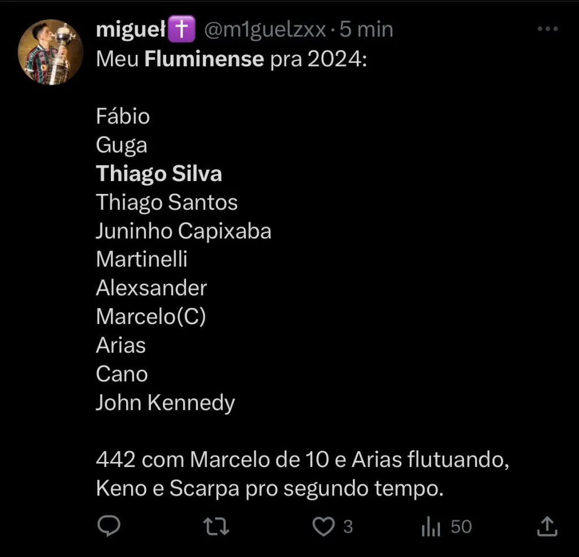Open the three-dot more options menu
Image resolution: width=579 pixels, height=557 pixels.
coord(547,30)
